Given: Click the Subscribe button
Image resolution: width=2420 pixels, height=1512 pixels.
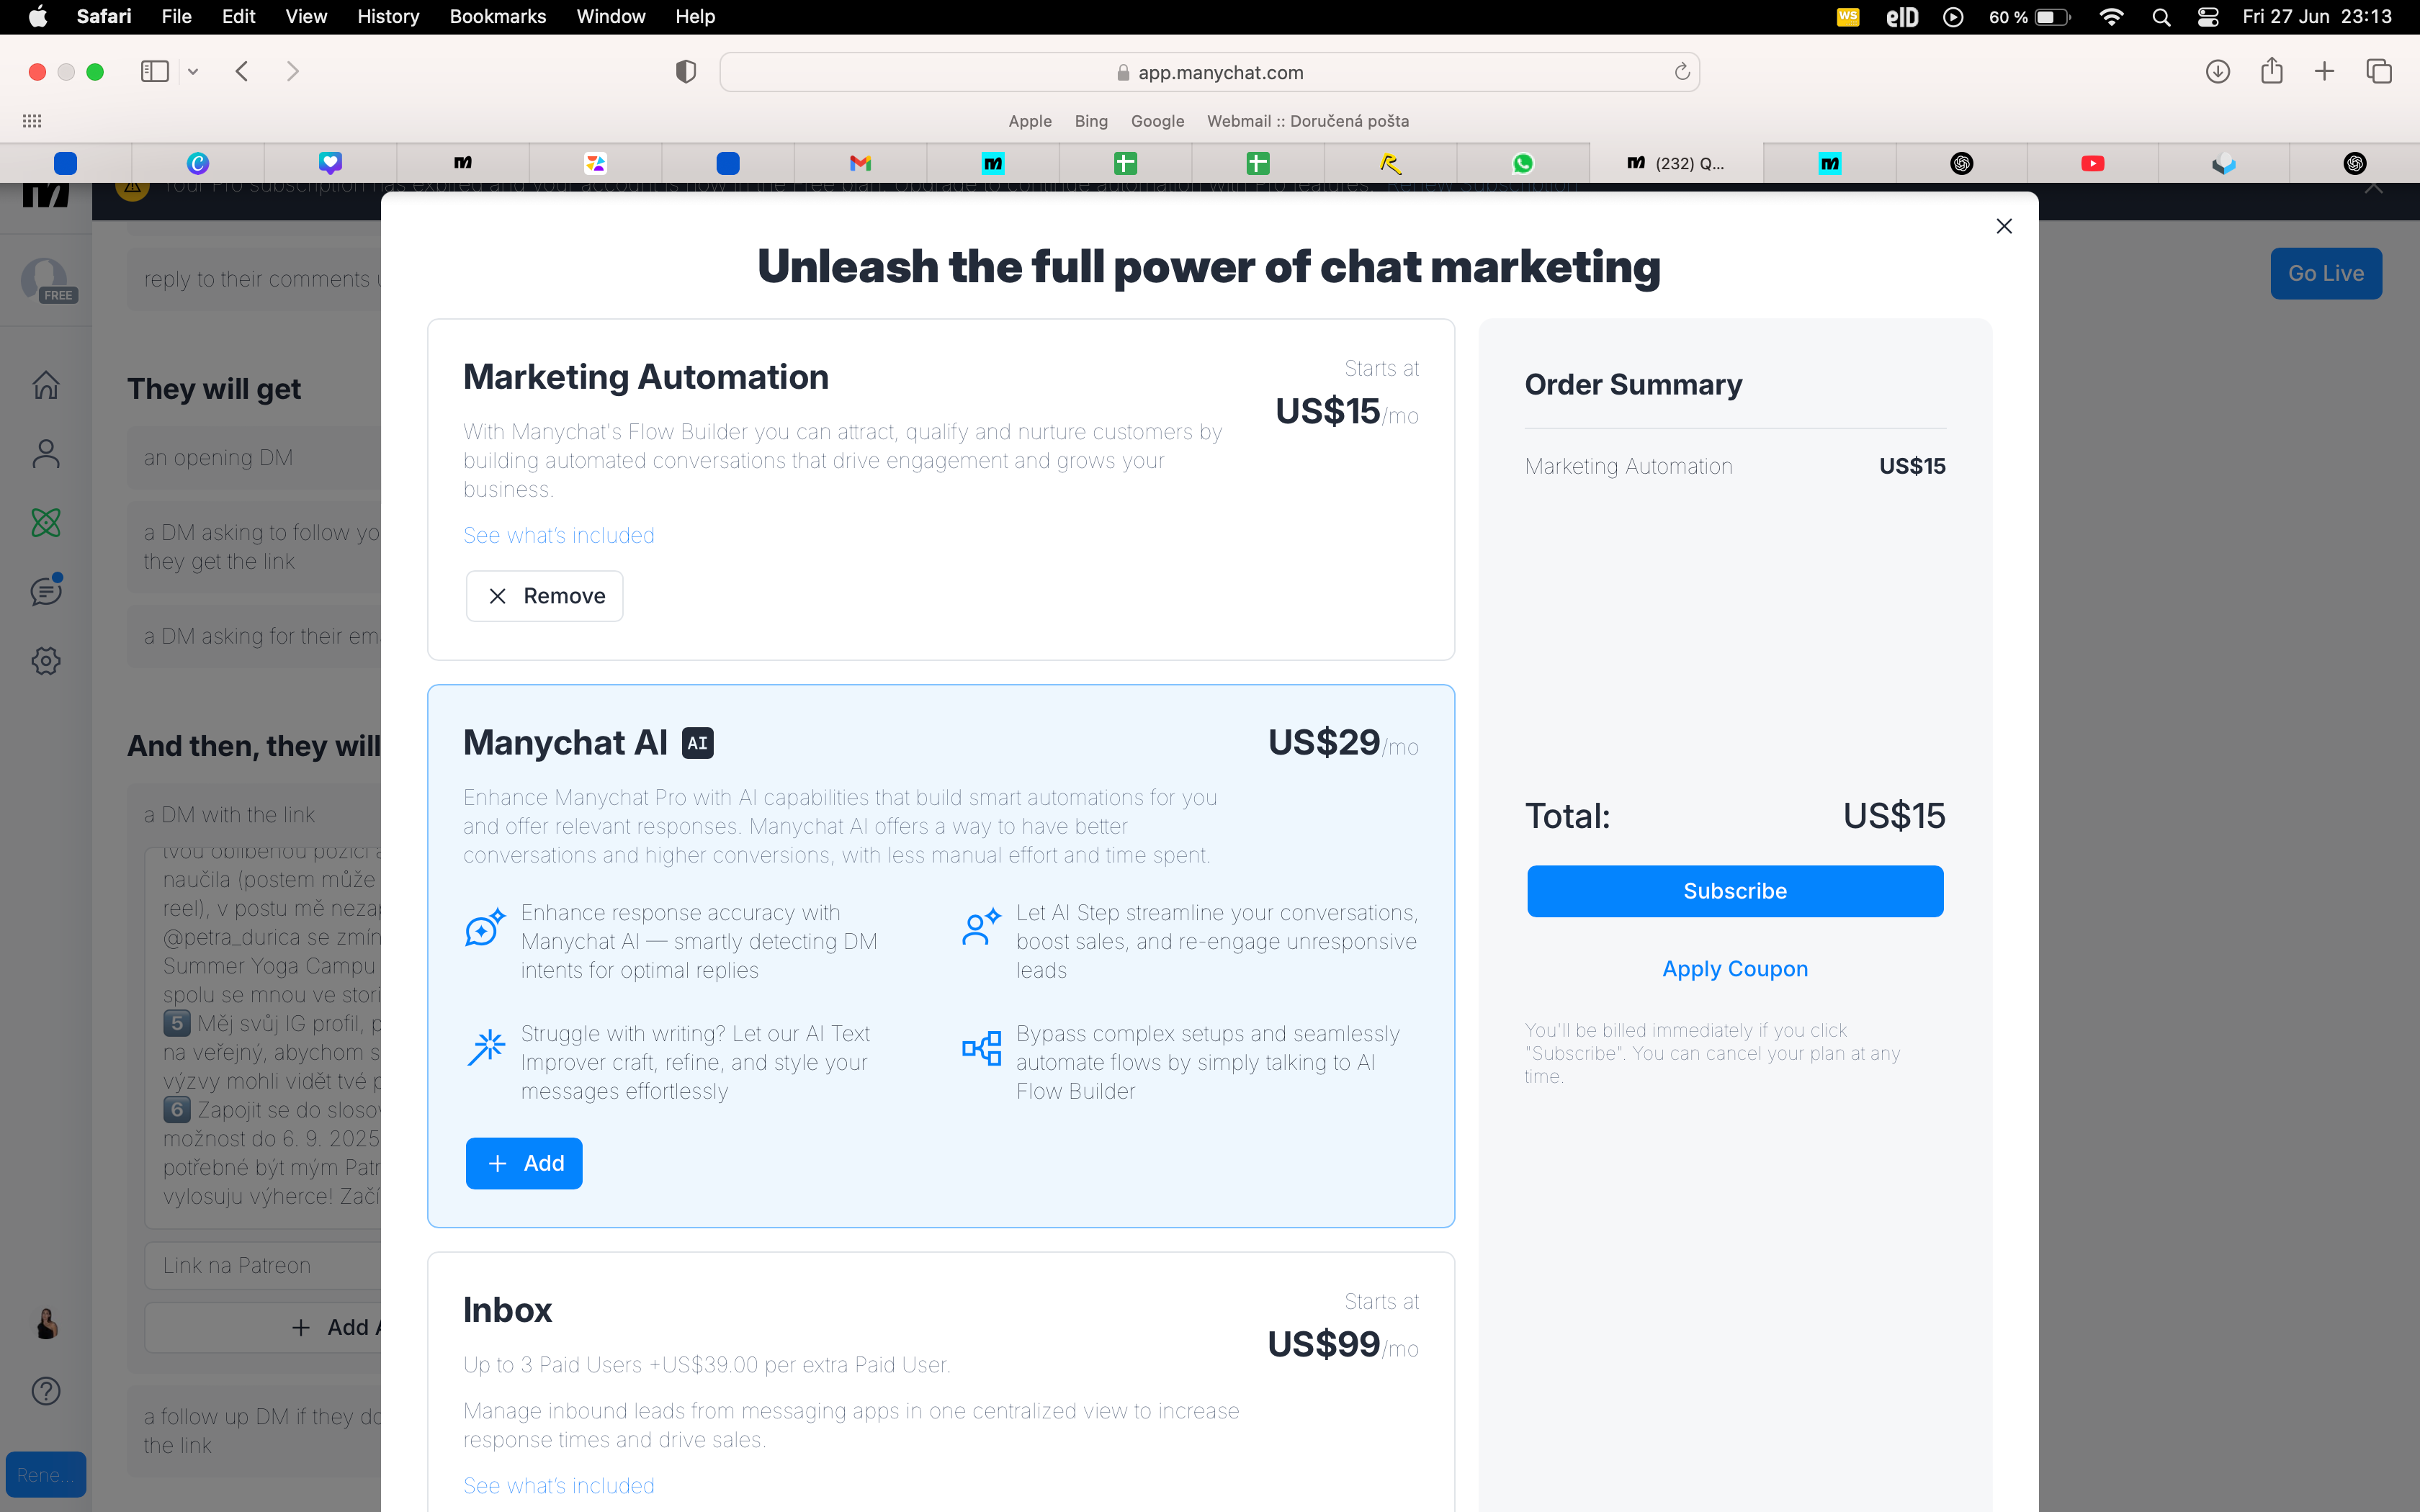Looking at the screenshot, I should click(x=1735, y=890).
